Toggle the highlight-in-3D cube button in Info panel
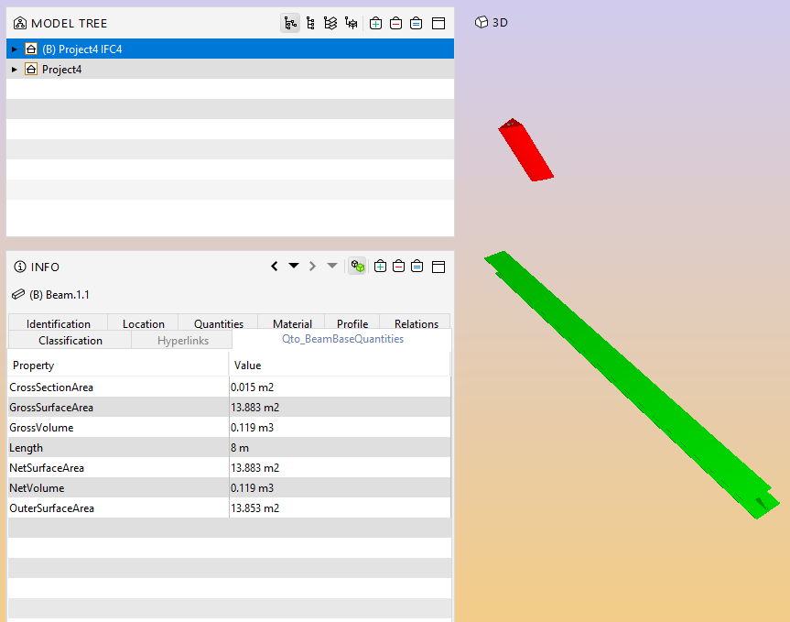Viewport: 790px width, 622px height. [357, 266]
